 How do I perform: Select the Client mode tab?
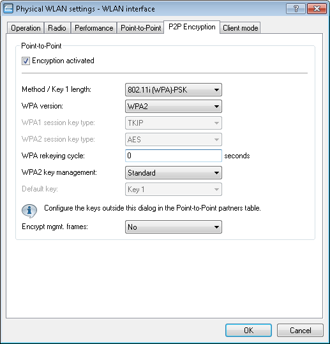(240, 28)
